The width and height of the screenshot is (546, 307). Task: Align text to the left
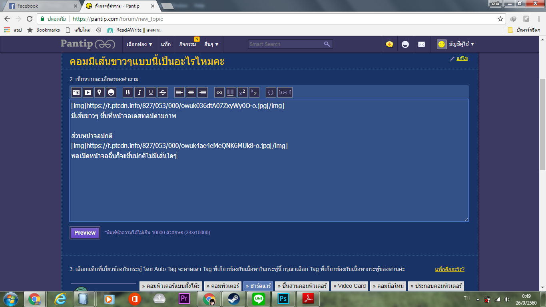179,92
